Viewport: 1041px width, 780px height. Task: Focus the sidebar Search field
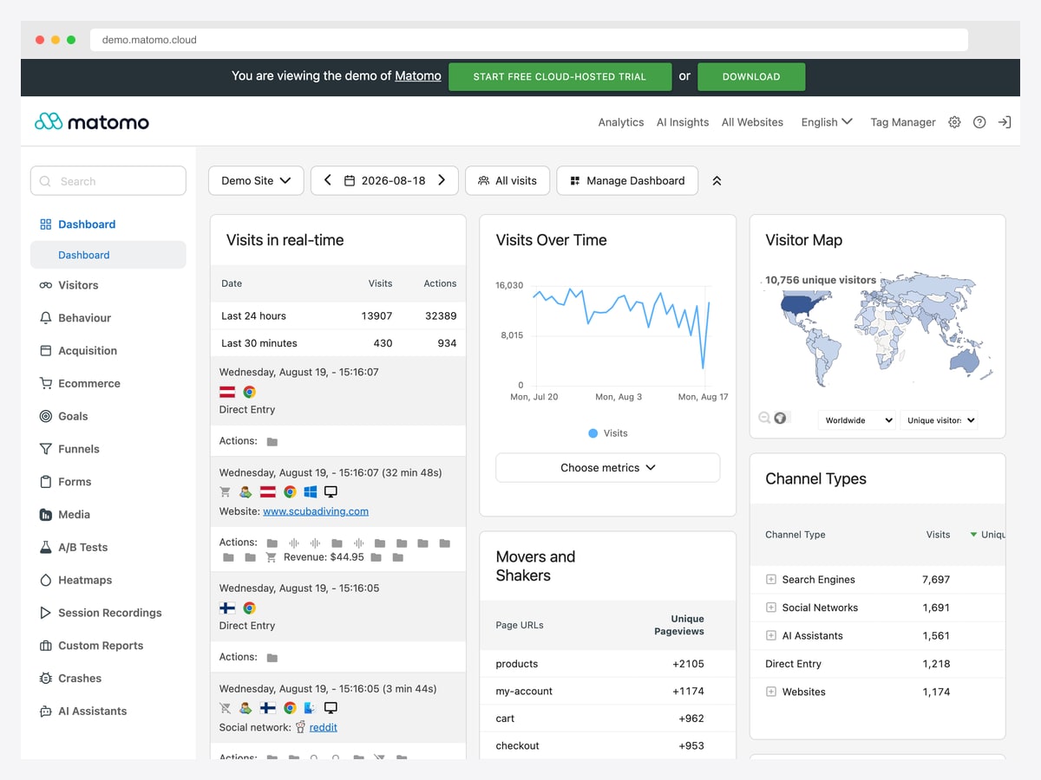click(x=108, y=181)
